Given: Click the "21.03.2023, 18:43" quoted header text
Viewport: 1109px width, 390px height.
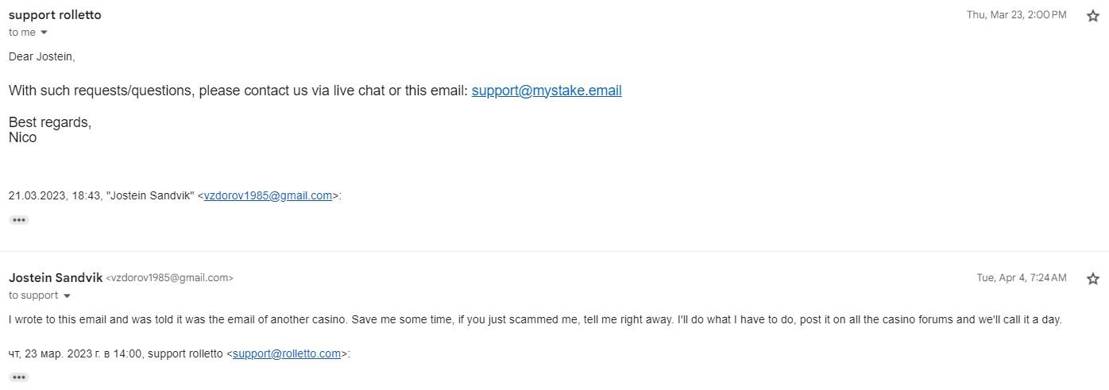Looking at the screenshot, I should 71,195.
